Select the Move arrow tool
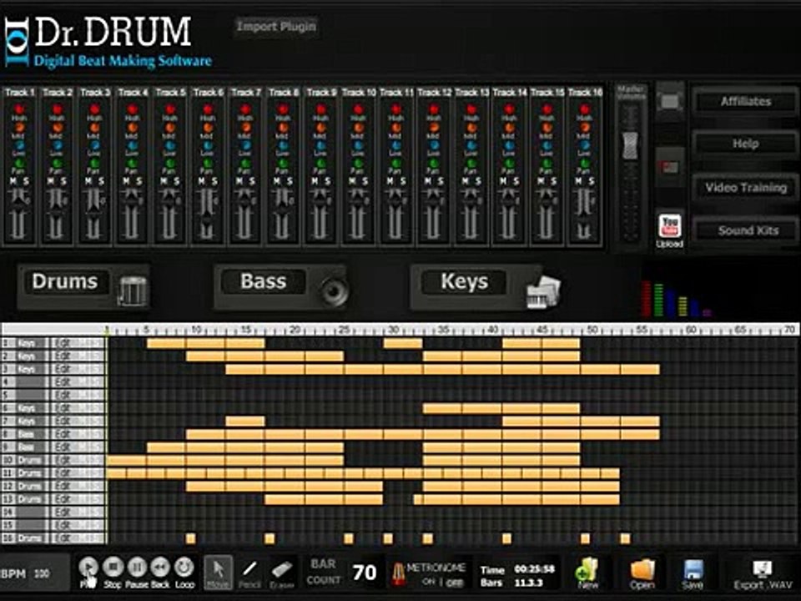Screen dimensions: 801x601 pyautogui.click(x=218, y=571)
